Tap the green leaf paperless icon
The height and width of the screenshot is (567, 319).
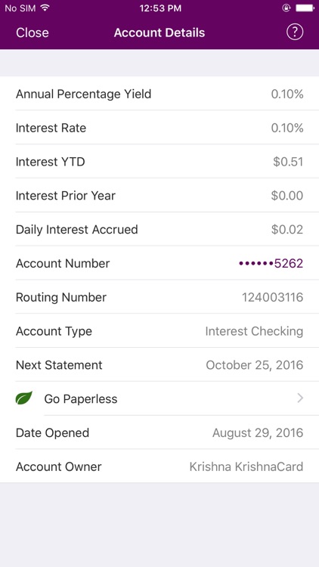(x=24, y=398)
